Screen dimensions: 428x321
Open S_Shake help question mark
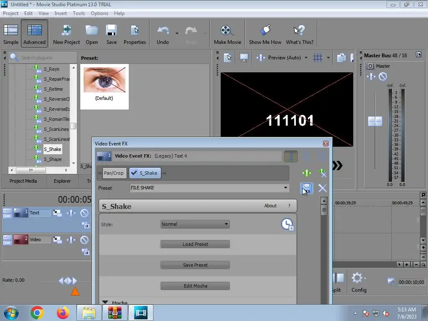point(289,206)
